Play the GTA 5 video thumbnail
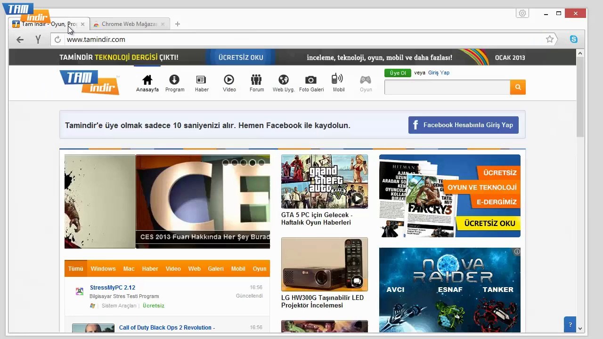Screen dimensions: 603x339 (357, 199)
